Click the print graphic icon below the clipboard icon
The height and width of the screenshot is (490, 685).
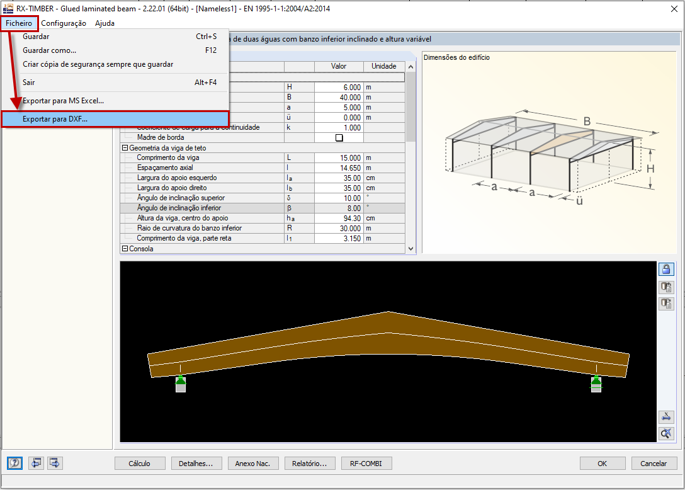click(667, 304)
